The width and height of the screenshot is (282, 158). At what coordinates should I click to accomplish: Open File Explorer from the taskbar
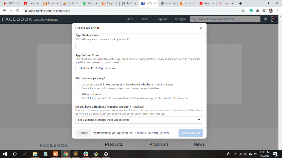(x=35, y=154)
